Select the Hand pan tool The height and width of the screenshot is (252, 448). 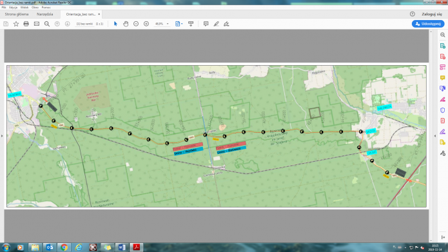[126, 24]
